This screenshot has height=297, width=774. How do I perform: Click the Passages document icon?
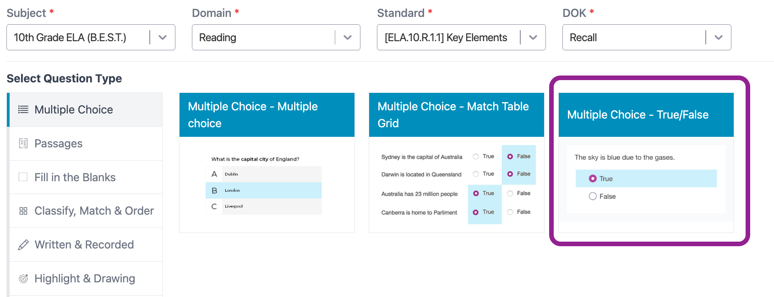23,143
